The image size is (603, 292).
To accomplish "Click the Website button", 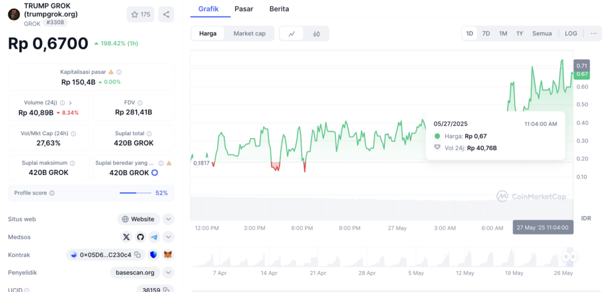I will click(138, 219).
